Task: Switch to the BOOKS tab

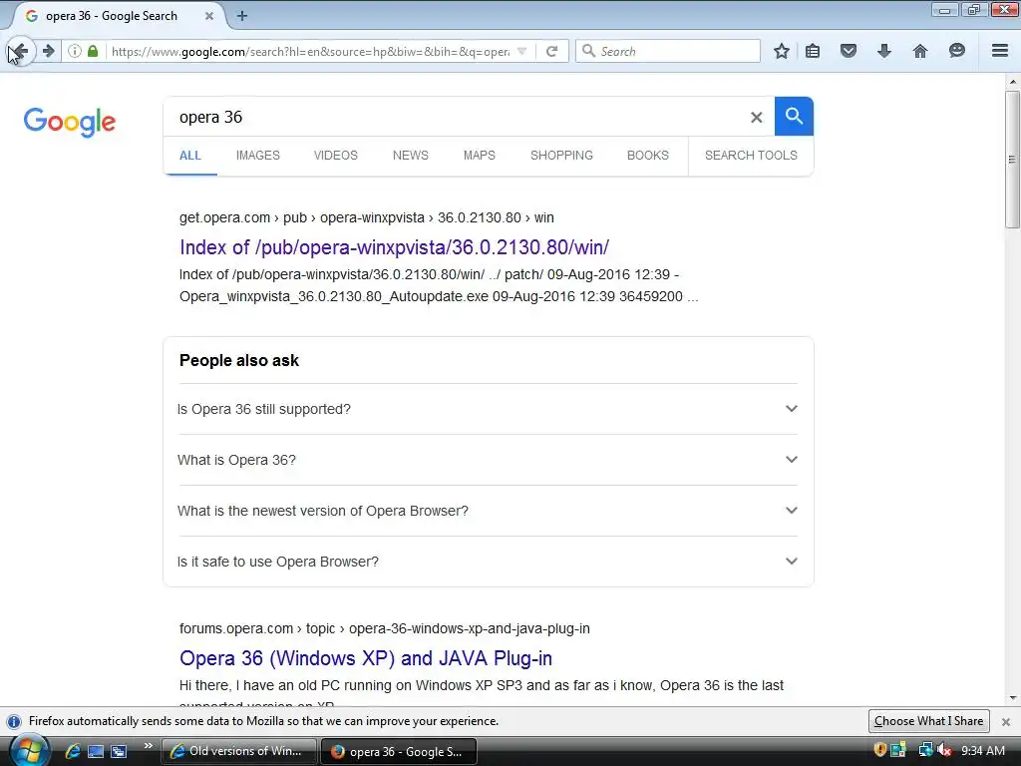Action: click(x=648, y=156)
